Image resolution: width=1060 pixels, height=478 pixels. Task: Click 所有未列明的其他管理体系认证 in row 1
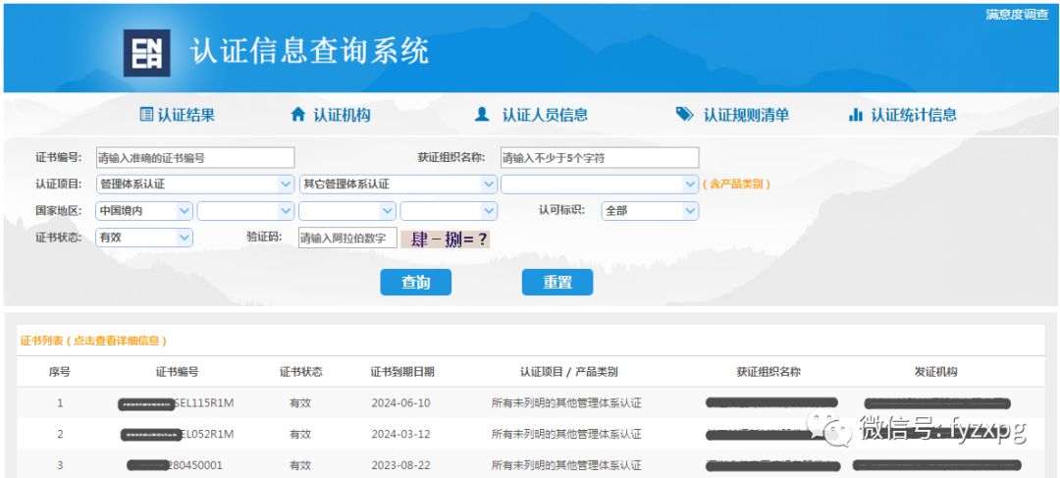[x=566, y=403]
